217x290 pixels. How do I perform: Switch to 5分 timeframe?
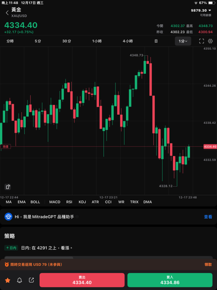(x=38, y=41)
